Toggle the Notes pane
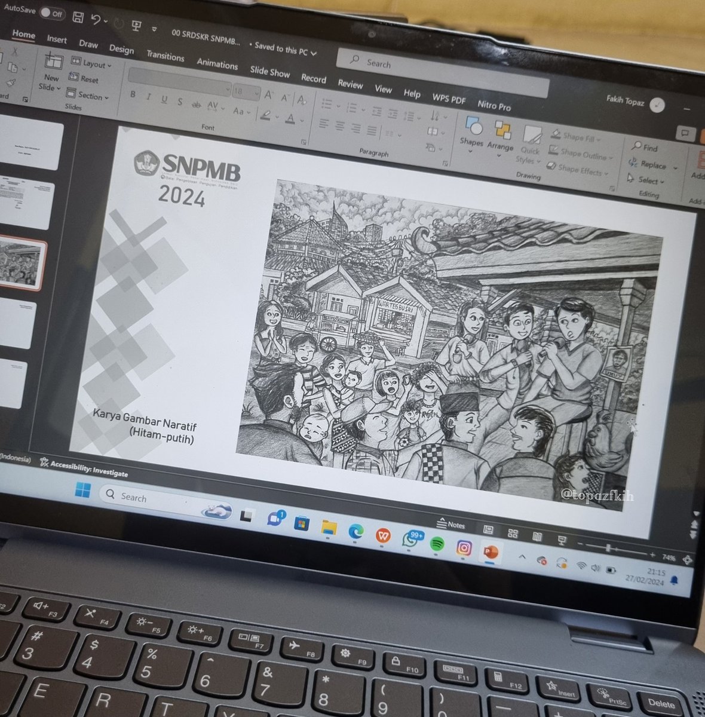 (x=450, y=524)
